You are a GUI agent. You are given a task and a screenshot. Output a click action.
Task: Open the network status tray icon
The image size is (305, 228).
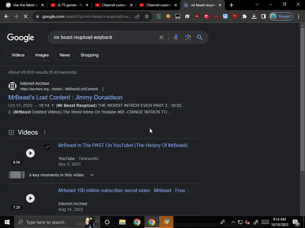point(240,222)
